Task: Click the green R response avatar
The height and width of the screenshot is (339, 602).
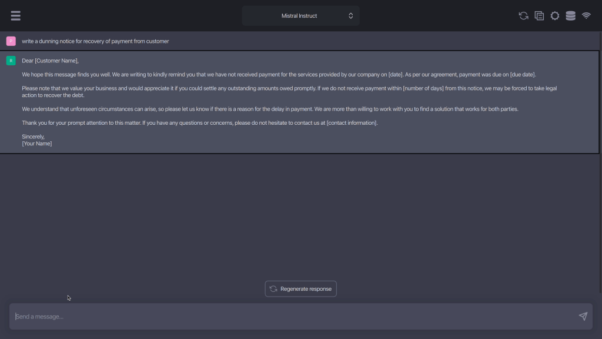Action: pyautogui.click(x=11, y=61)
